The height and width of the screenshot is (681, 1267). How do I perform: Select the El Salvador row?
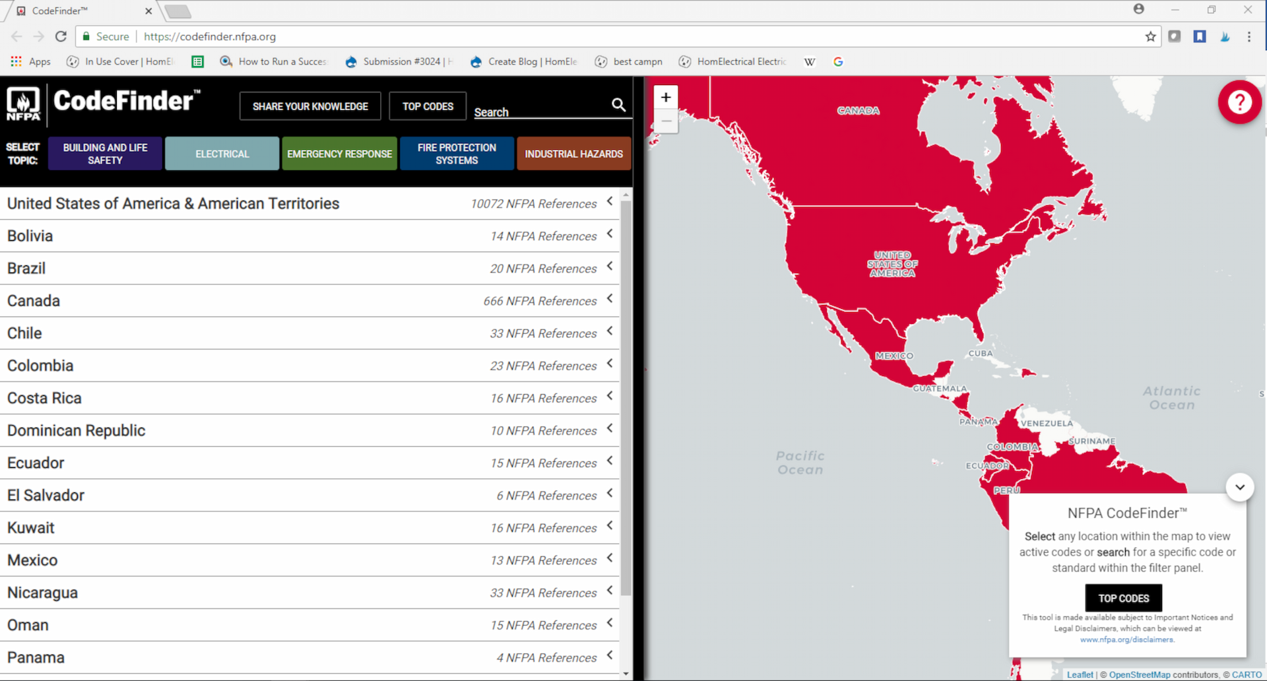(309, 495)
